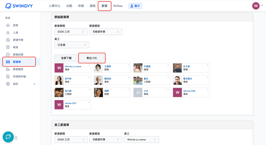Remove 張靜 card with its x icon

tap(129, 90)
